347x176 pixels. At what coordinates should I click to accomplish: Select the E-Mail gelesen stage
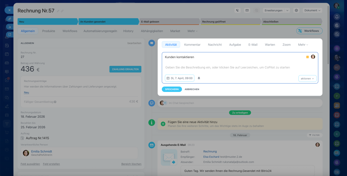tap(169, 22)
